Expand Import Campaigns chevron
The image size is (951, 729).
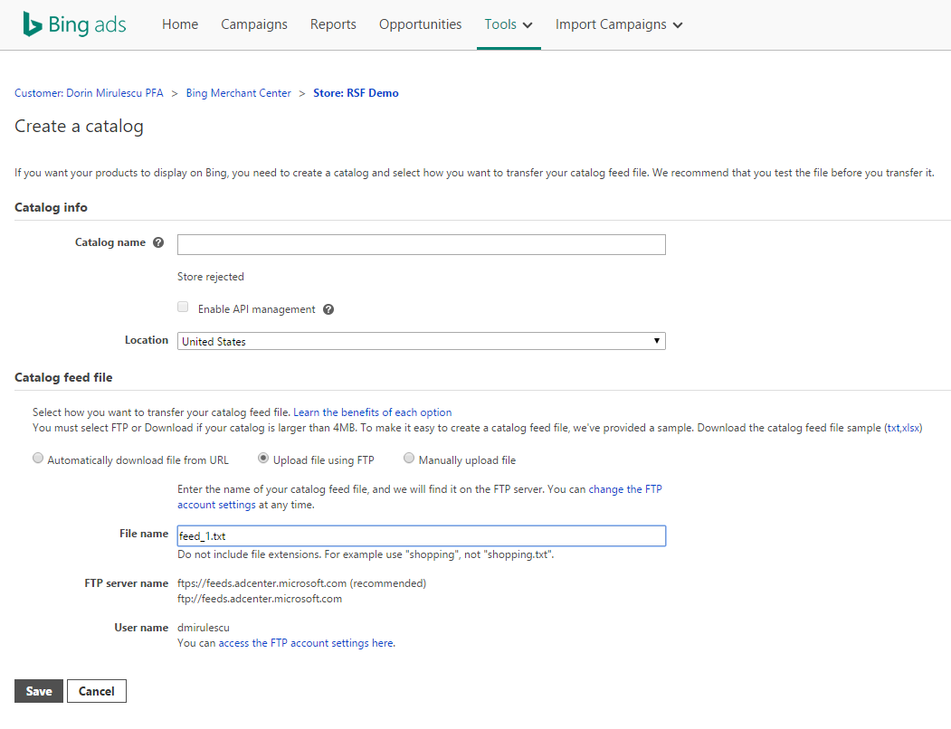678,24
